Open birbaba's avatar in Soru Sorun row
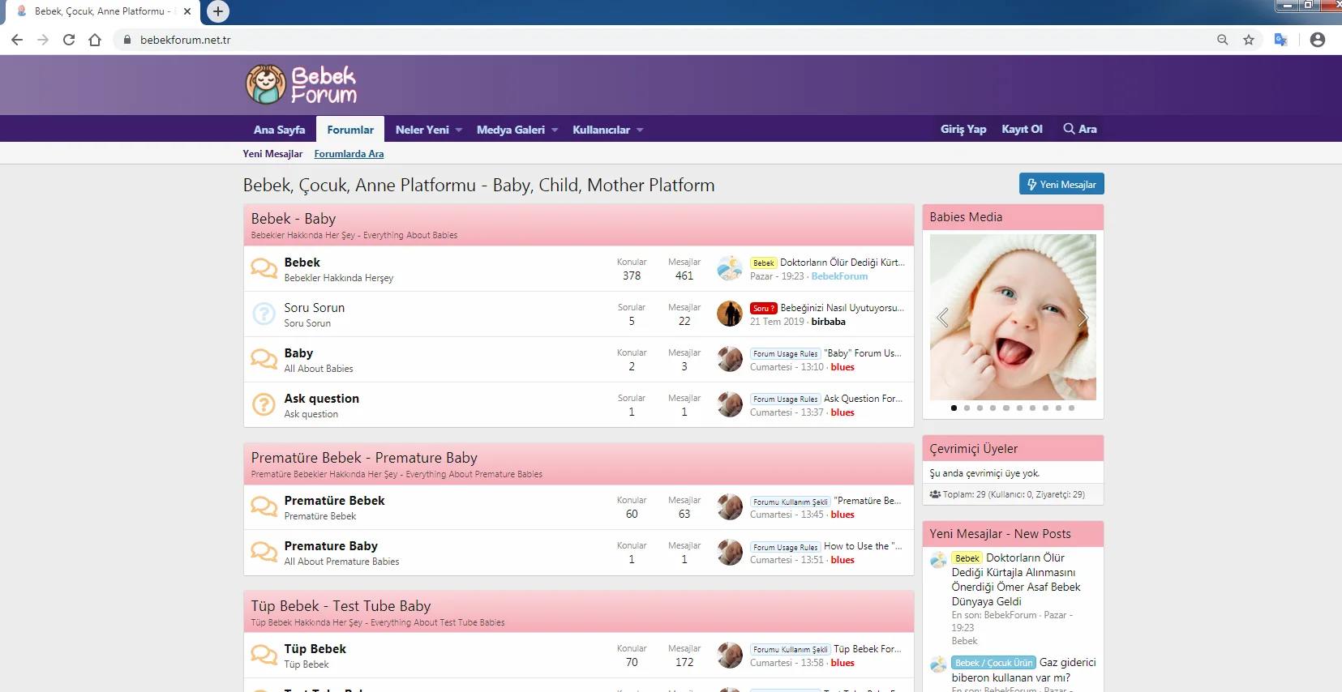Viewport: 1342px width, 692px height. click(x=730, y=314)
